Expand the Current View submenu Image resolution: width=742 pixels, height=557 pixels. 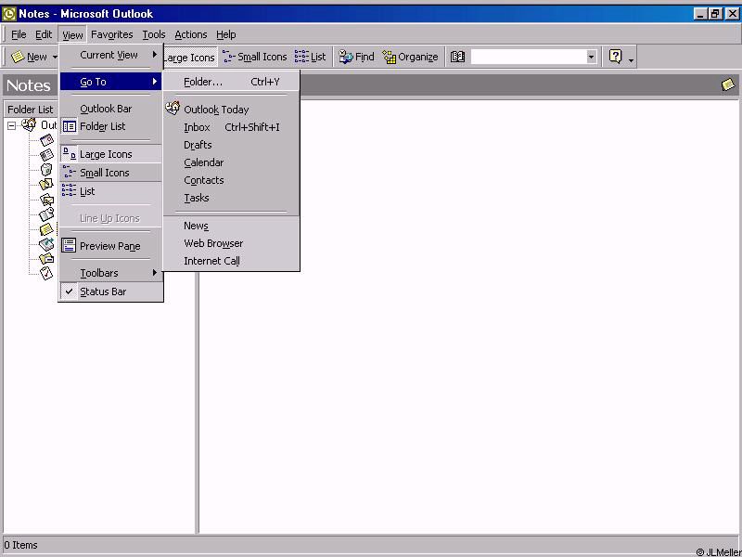pyautogui.click(x=109, y=55)
